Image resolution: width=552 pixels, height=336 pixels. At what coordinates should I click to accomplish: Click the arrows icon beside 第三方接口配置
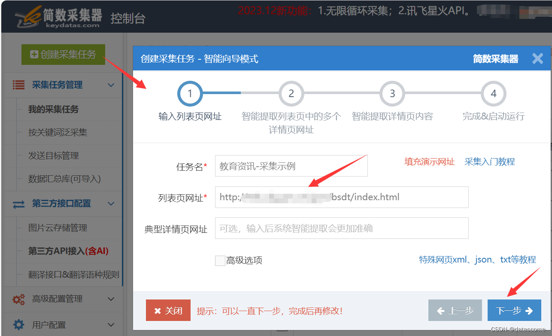coord(18,203)
